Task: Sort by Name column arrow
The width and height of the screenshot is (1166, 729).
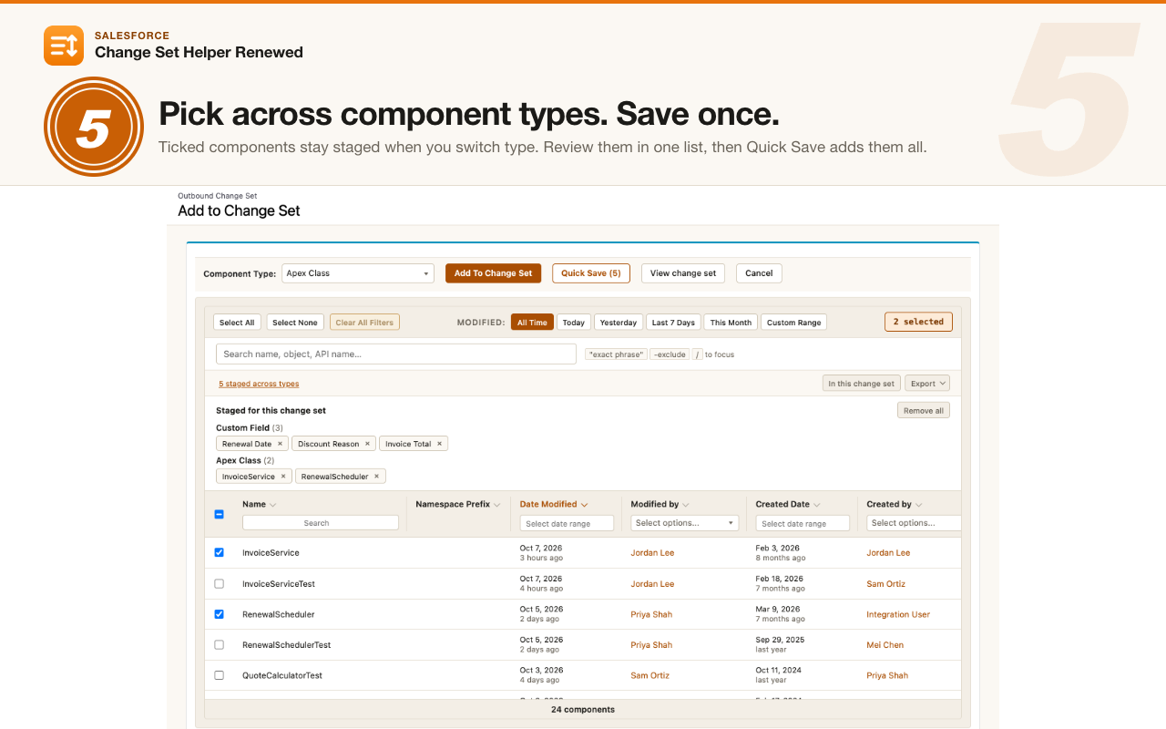Action: (273, 505)
